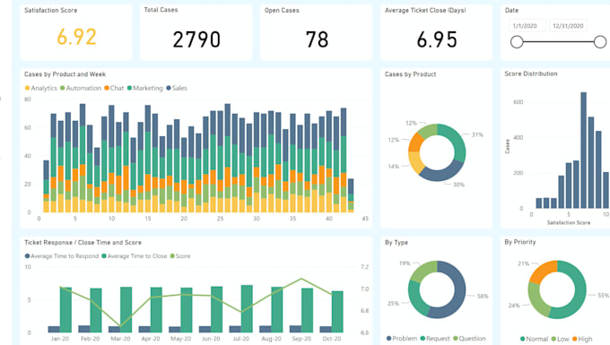Click the Satisfaction Score value 6.92

coord(76,38)
